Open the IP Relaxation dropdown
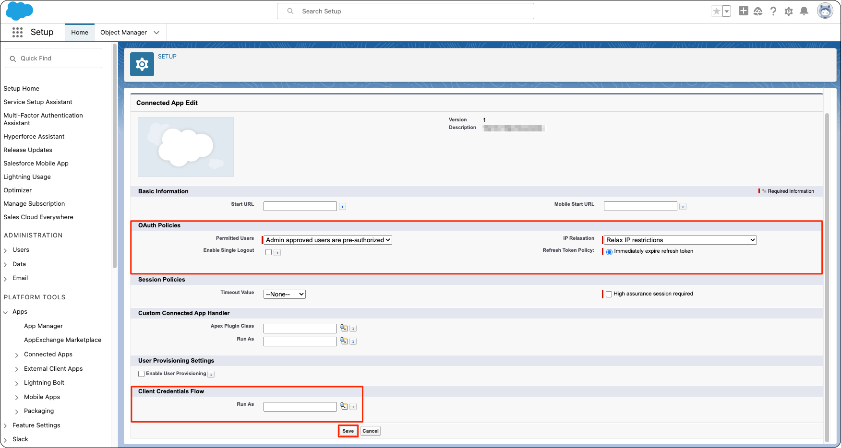This screenshot has width=841, height=448. click(x=680, y=240)
